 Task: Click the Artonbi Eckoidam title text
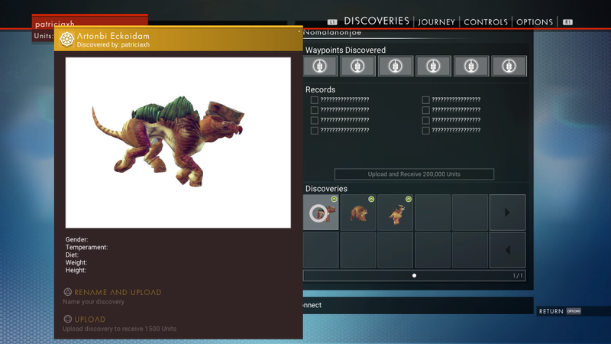pos(113,36)
